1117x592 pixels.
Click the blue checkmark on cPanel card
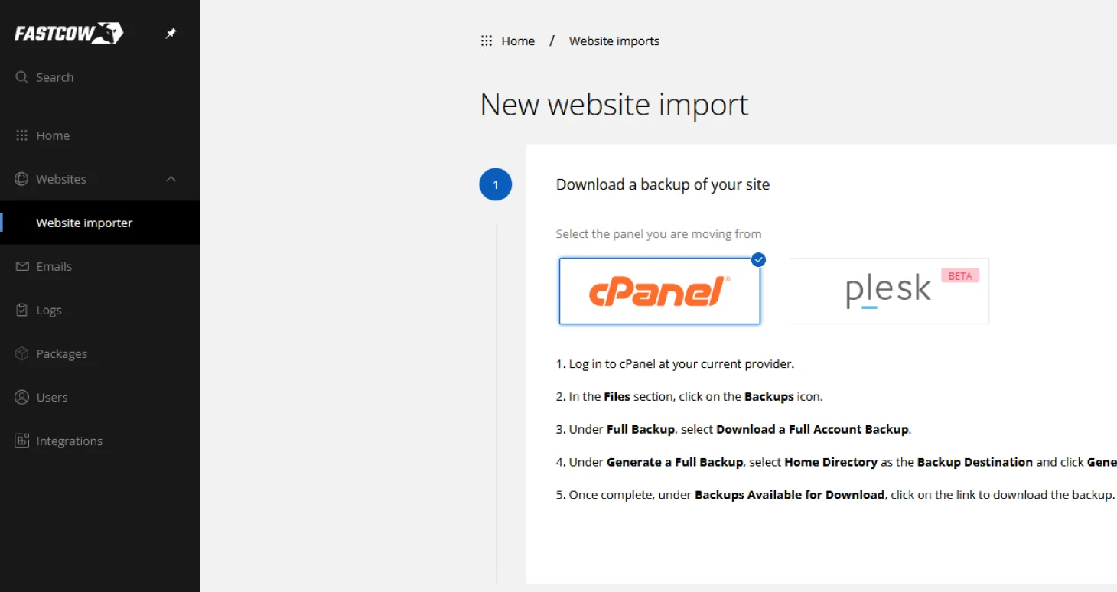(x=758, y=260)
